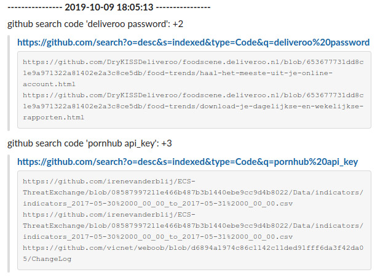Click the 'account.html' line in first code block
Viewport: 380px width, 280px height.
(49, 84)
